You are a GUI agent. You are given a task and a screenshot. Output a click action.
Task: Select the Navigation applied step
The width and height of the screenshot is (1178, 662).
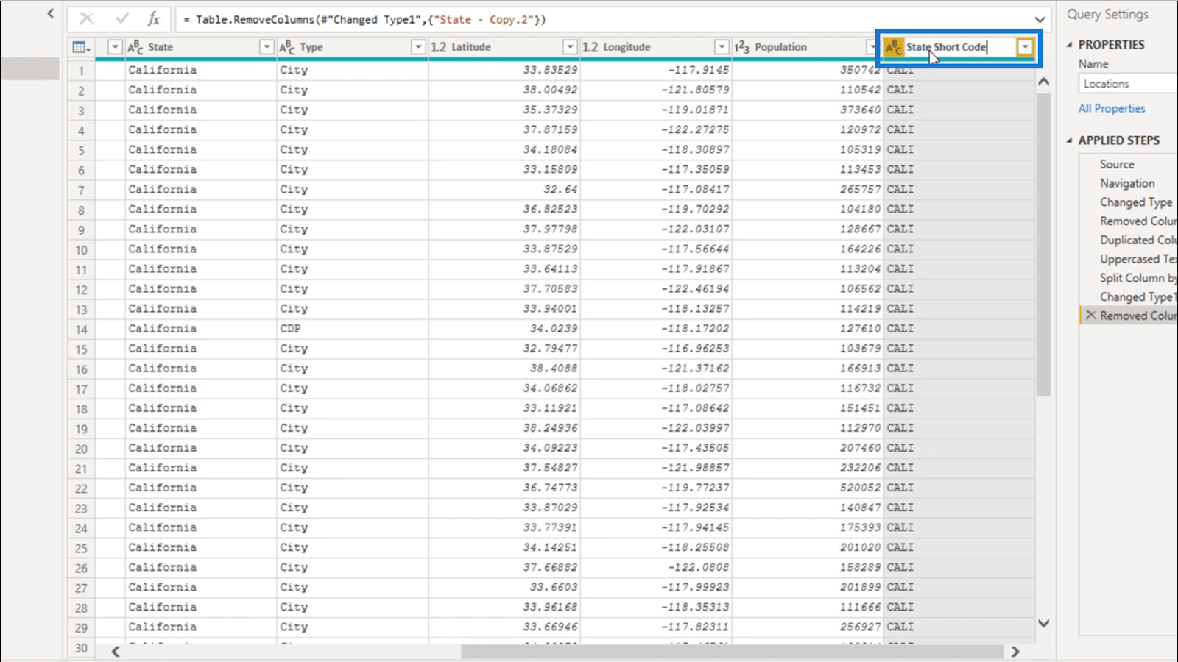[x=1127, y=183]
